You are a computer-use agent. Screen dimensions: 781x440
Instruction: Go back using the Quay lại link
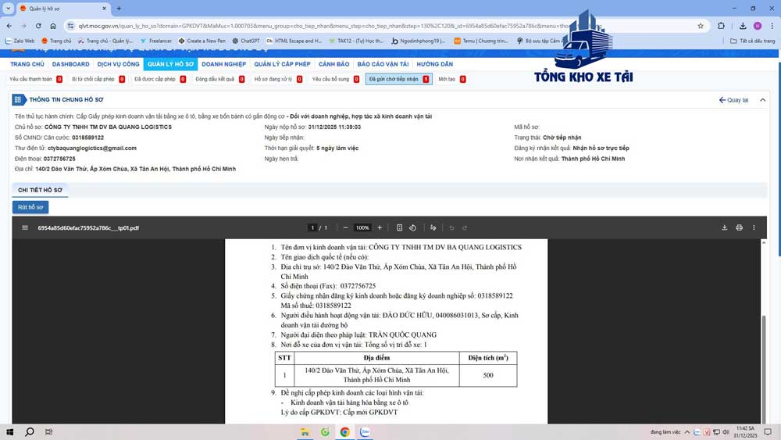pos(733,100)
